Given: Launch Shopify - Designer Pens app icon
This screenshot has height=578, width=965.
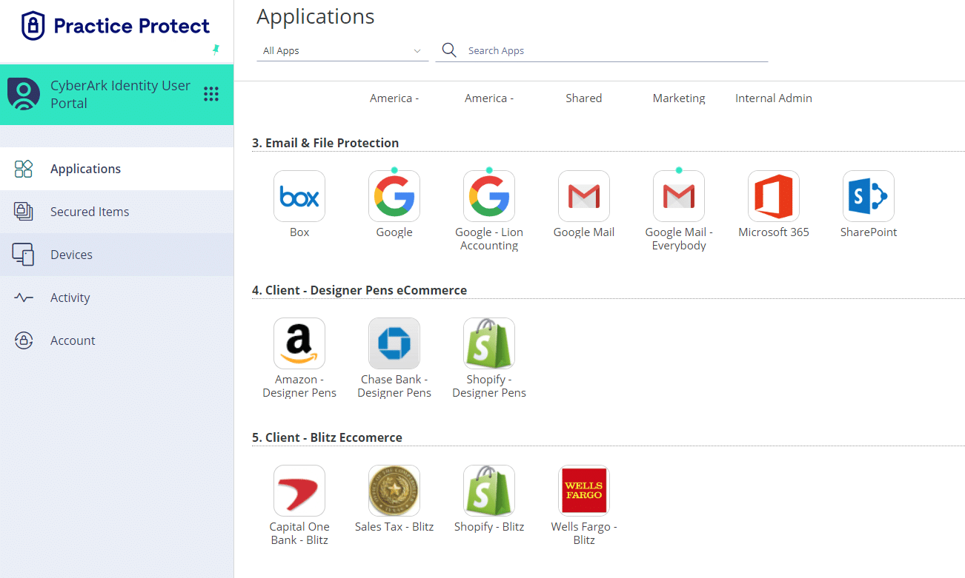Looking at the screenshot, I should (489, 343).
